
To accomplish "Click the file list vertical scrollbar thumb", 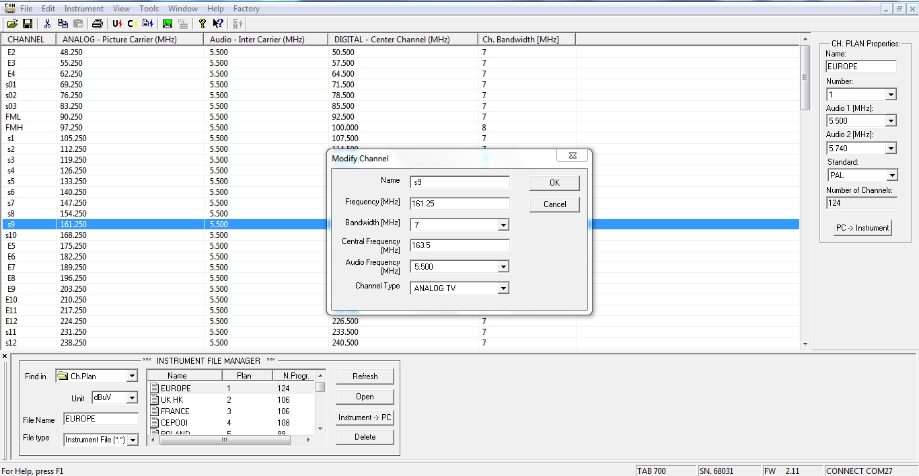I will tap(320, 387).
